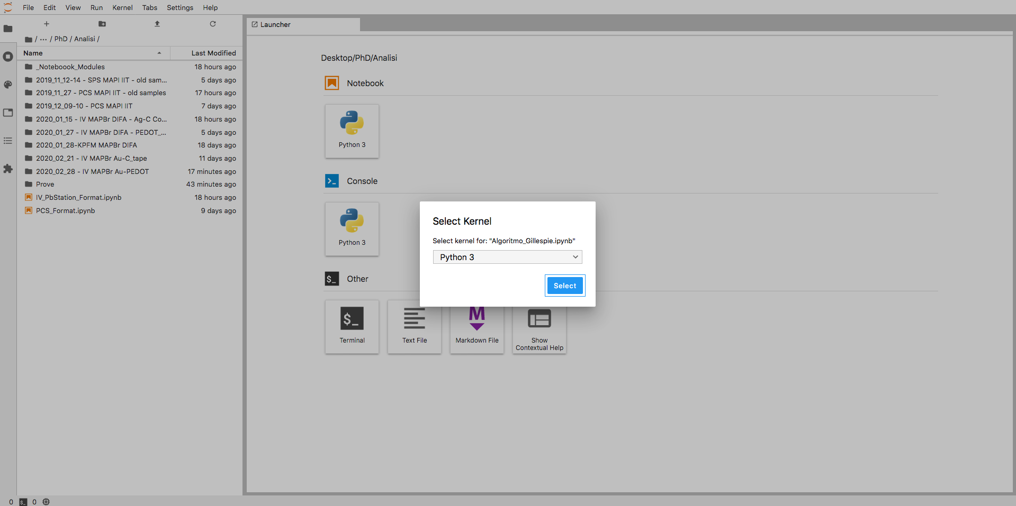Navigate to PhD via the breadcrumb link
The height and width of the screenshot is (506, 1016).
60,39
